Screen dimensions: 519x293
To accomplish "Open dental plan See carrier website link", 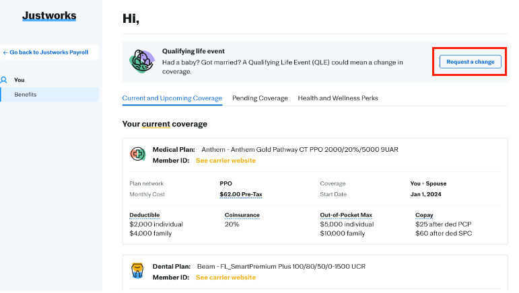I will click(226, 277).
